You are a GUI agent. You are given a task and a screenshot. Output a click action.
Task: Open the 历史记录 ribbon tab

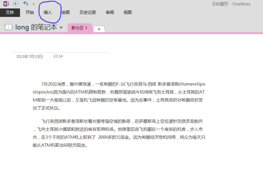pos(88,12)
